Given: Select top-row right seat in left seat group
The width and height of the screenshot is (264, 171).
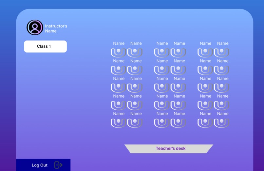Looking at the screenshot, I should point(135,53).
